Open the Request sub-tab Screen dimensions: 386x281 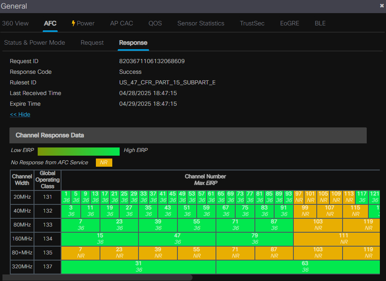click(92, 43)
